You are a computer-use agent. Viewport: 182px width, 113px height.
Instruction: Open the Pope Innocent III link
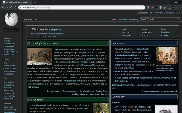click(133, 108)
